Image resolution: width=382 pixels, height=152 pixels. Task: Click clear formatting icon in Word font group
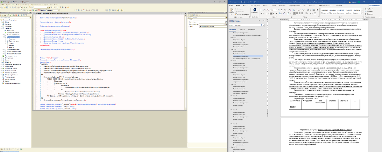290,10
